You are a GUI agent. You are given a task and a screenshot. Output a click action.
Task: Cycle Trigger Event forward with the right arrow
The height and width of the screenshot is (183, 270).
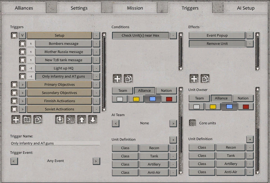96,161
